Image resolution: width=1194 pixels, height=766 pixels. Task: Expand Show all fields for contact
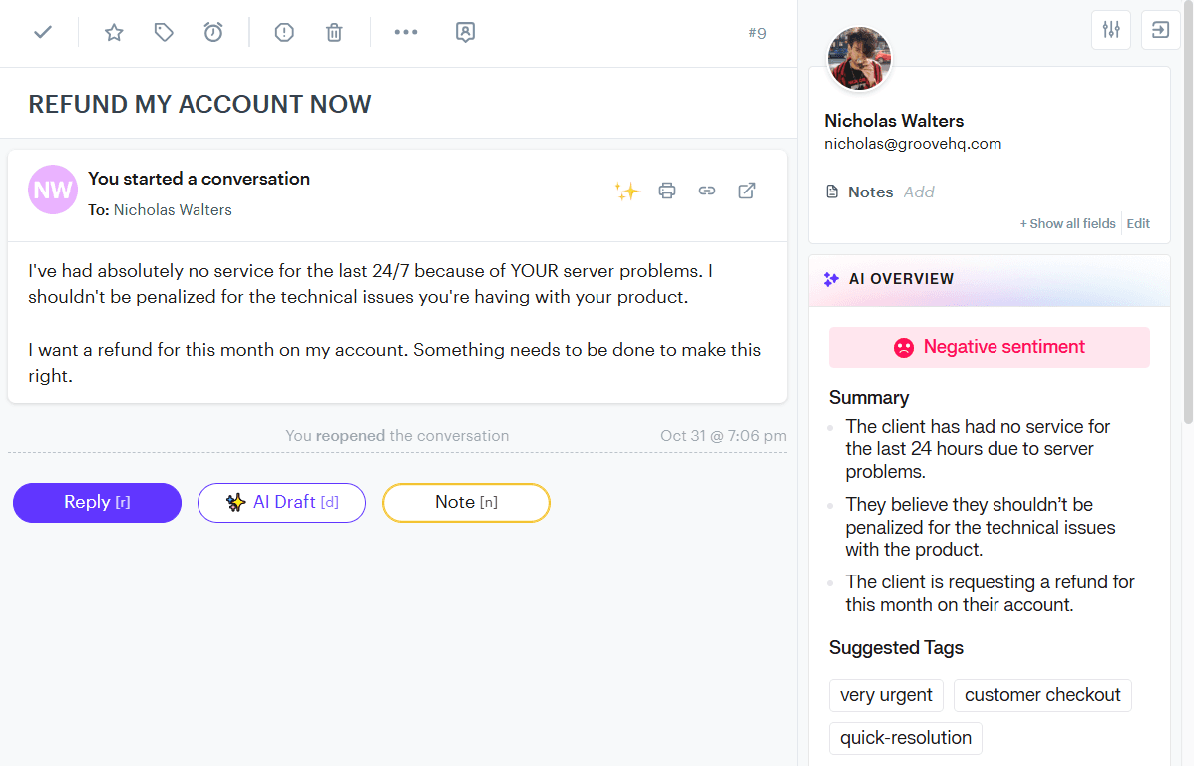(1067, 223)
